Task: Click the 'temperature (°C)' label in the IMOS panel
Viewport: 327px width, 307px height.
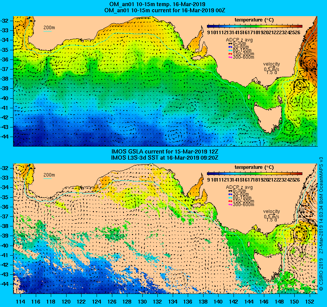Action: coord(254,167)
